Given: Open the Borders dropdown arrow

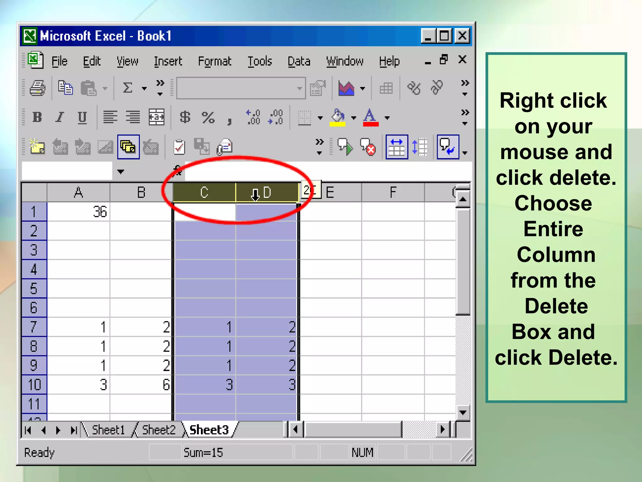Looking at the screenshot, I should point(320,118).
